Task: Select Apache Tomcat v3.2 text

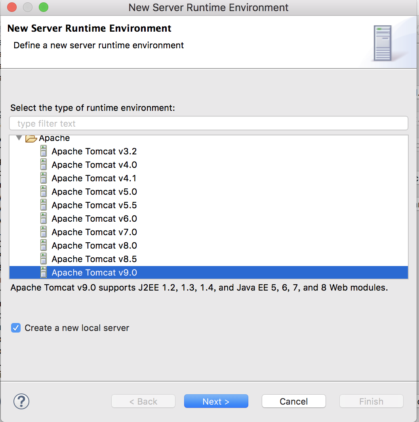Action: click(x=94, y=151)
